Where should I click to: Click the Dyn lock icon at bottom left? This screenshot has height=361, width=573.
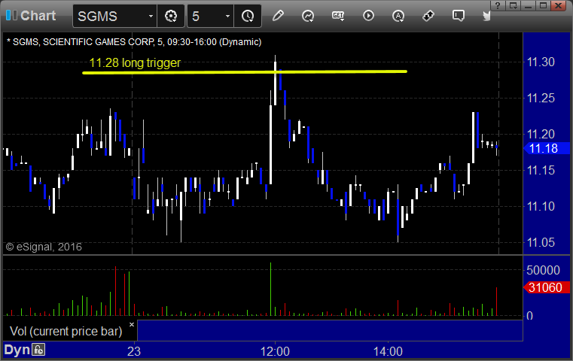(x=38, y=350)
